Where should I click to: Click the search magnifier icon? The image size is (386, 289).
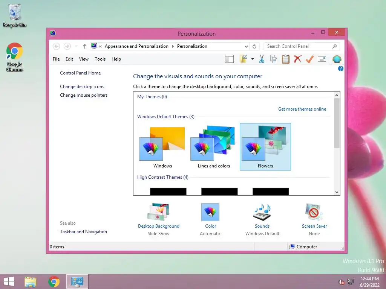coord(335,46)
